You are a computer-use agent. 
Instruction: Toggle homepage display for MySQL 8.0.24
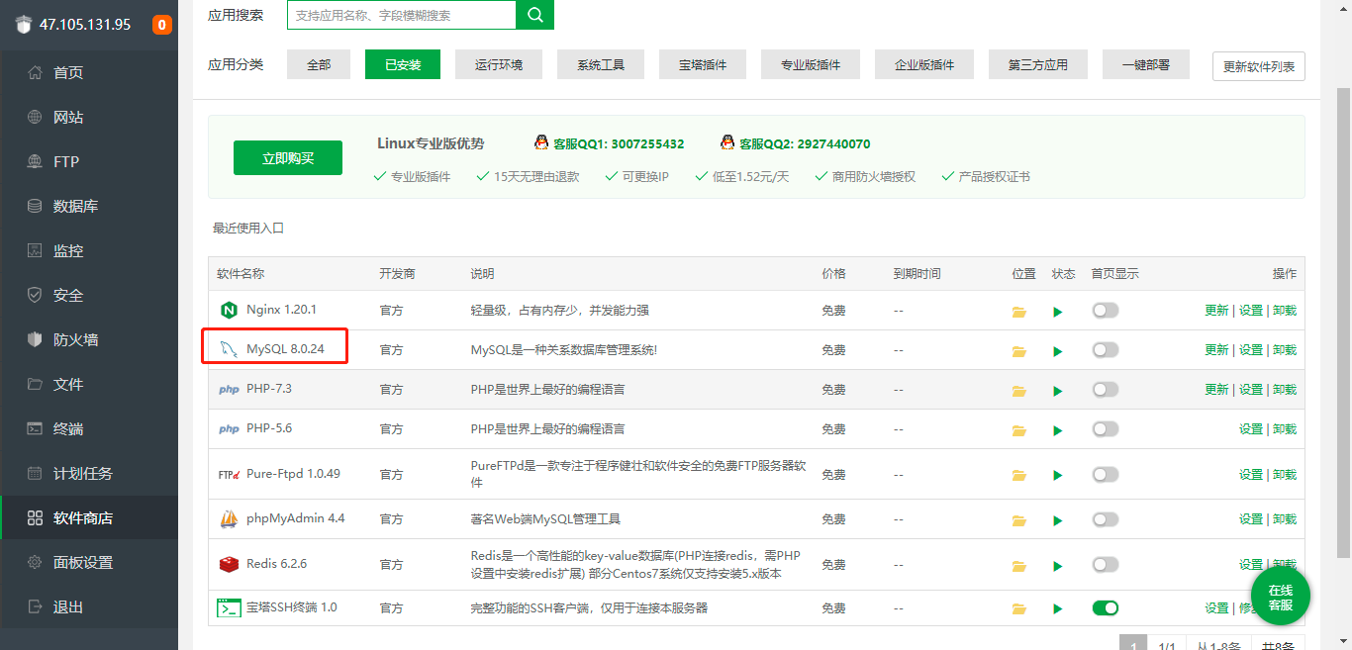1106,350
